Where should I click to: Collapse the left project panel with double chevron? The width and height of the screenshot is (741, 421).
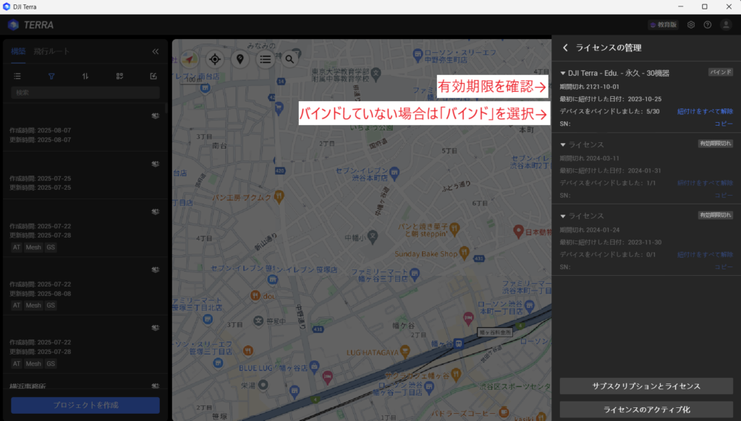click(155, 51)
